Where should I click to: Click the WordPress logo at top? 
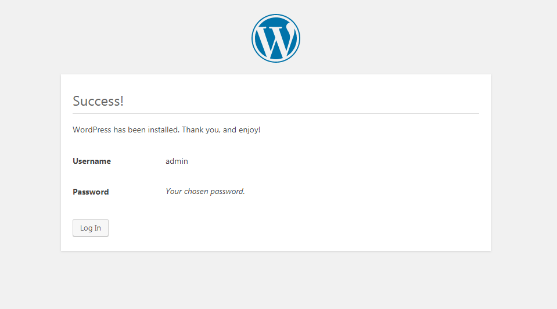coord(276,38)
